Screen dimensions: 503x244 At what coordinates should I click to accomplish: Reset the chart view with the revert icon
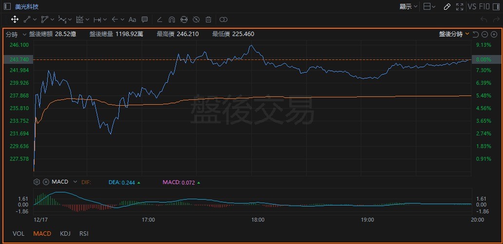(x=476, y=34)
